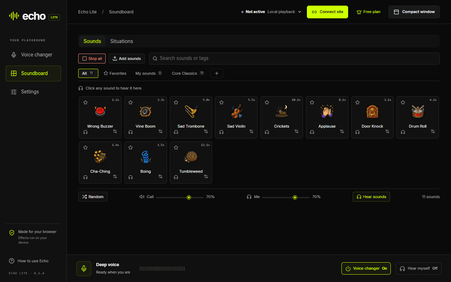Click the Deep voice microphone icon

click(84, 269)
